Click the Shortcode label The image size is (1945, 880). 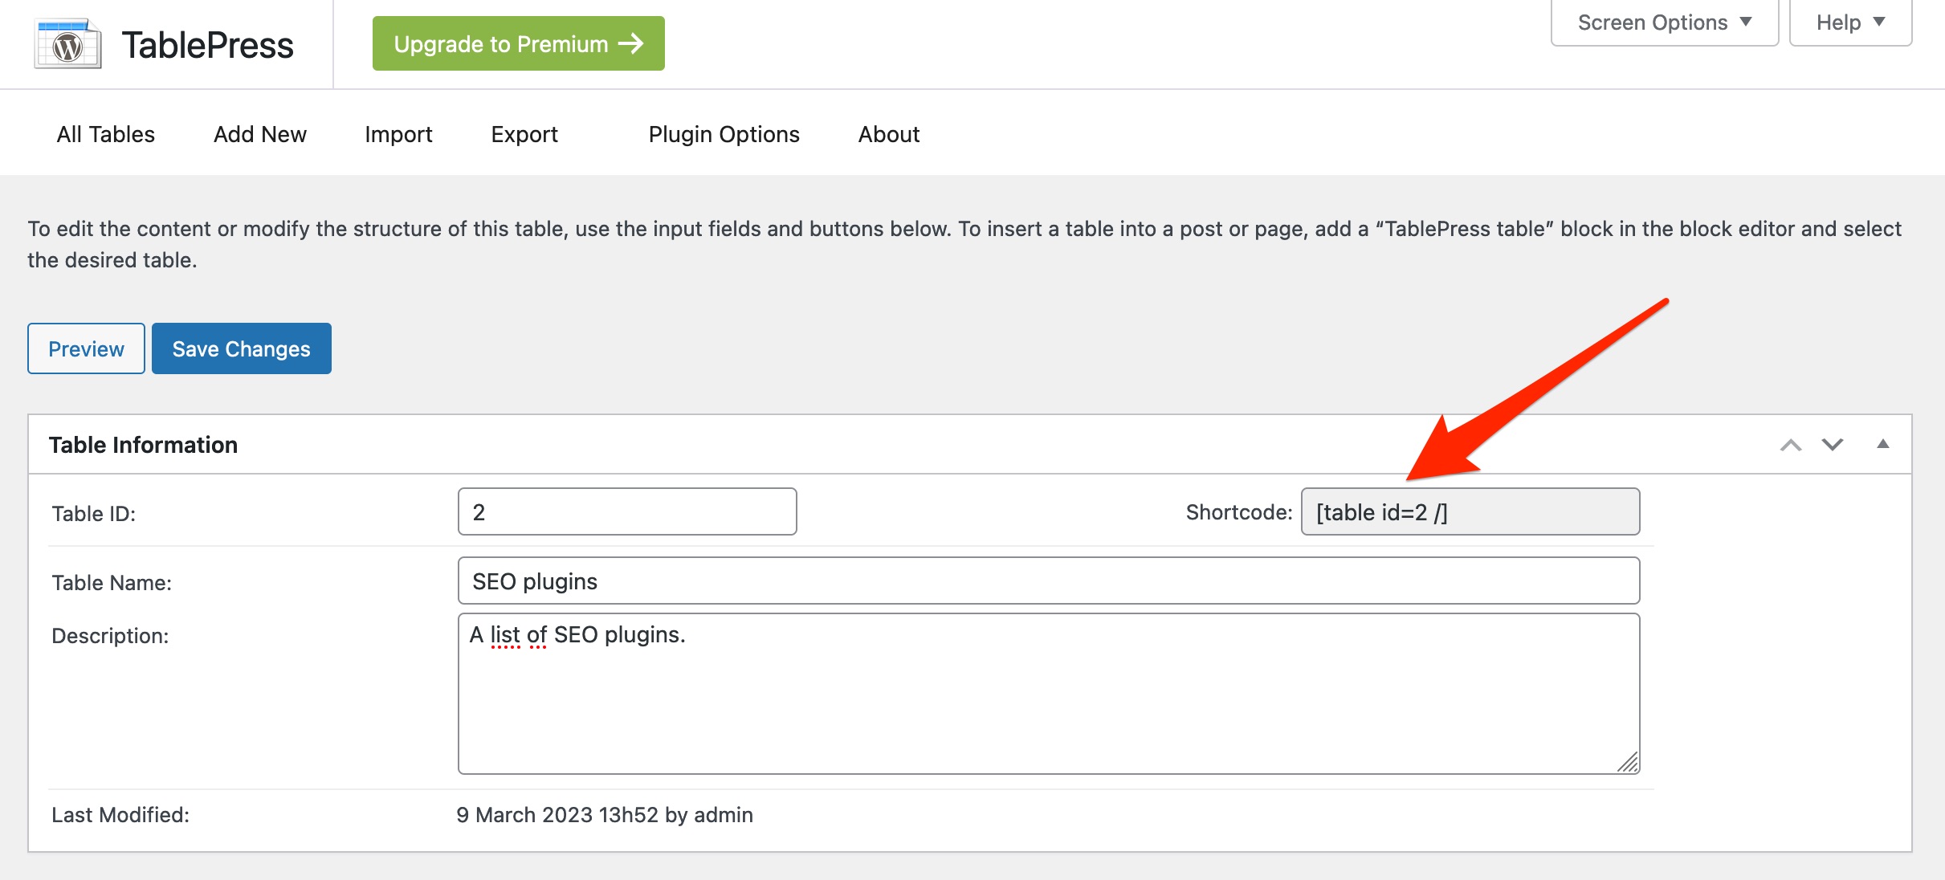point(1239,512)
